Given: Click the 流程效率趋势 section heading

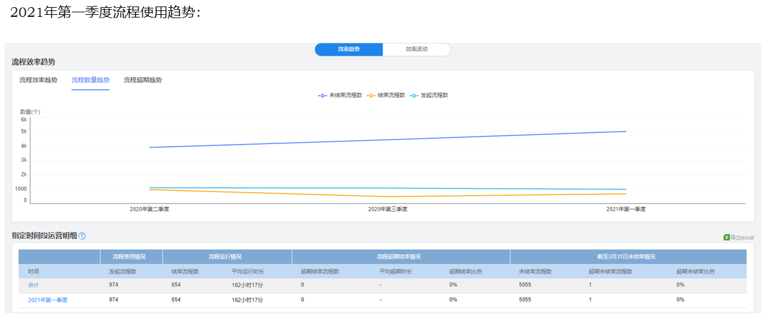Looking at the screenshot, I should [34, 62].
